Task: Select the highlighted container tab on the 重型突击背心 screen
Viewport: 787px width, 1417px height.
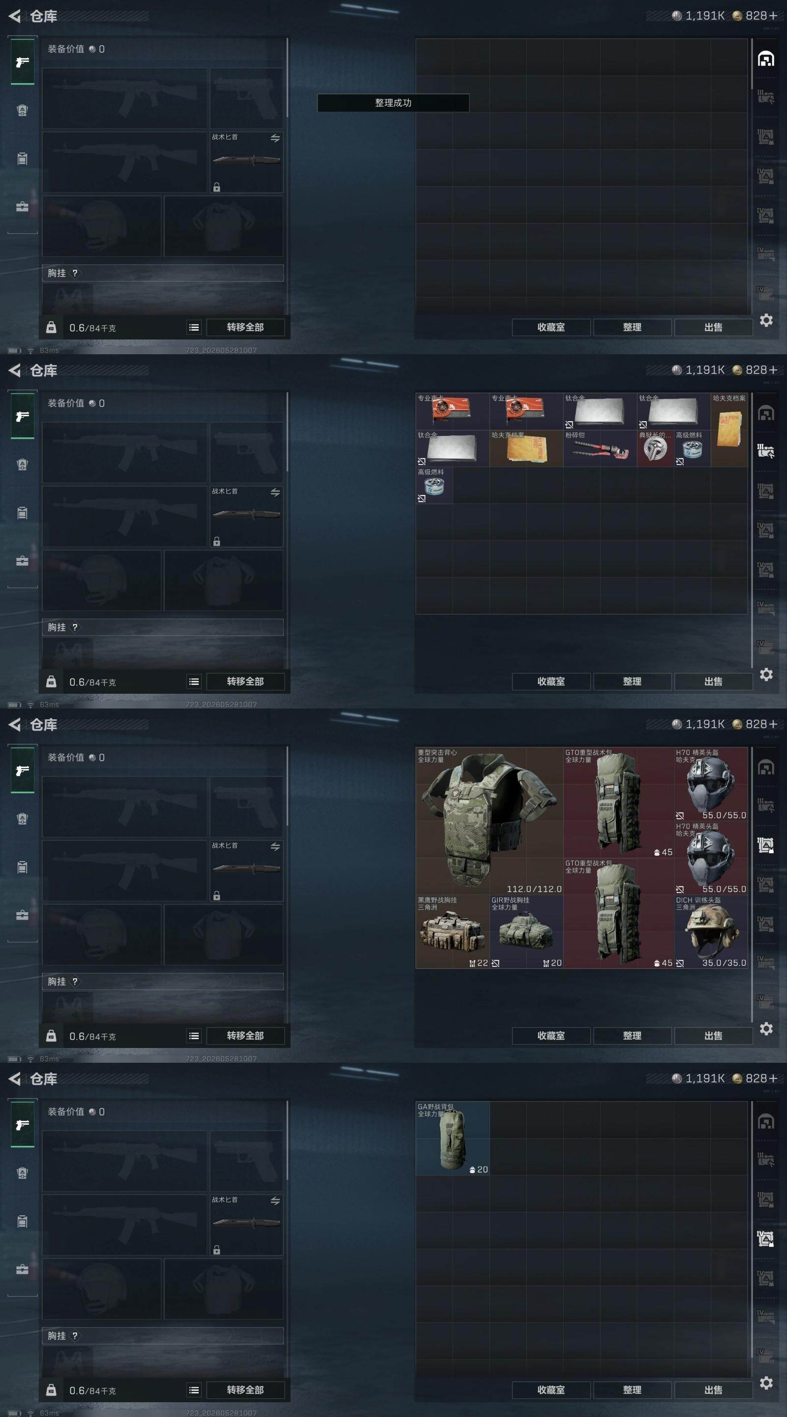Action: pos(766,844)
